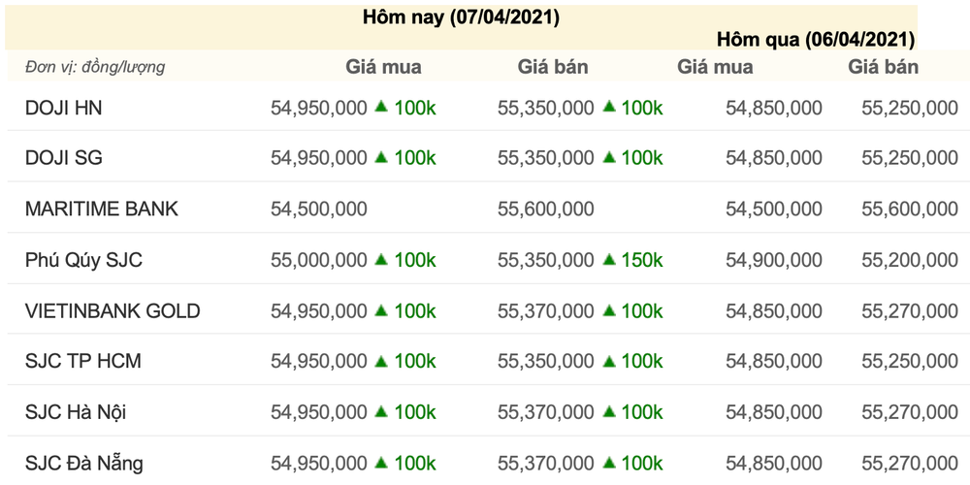This screenshot has width=970, height=485.
Task: Click up arrow in Phú Quý SJC buy price
Action: tap(381, 259)
